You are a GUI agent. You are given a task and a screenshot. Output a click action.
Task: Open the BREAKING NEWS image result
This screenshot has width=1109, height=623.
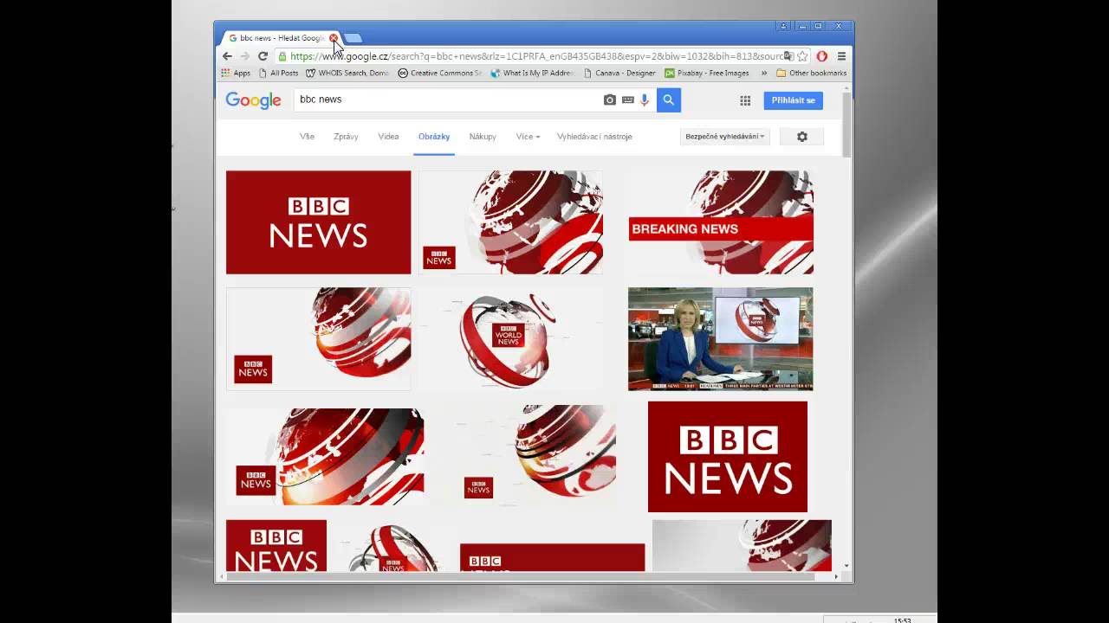pos(721,222)
